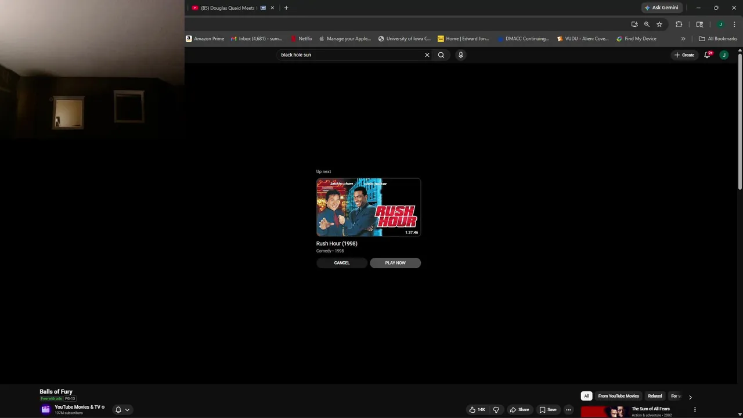This screenshot has width=743, height=418.
Task: Open the University of Iowa bookmark
Action: point(405,39)
